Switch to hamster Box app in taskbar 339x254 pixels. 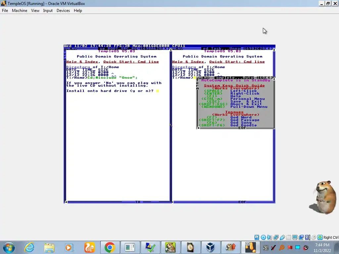pos(170,247)
